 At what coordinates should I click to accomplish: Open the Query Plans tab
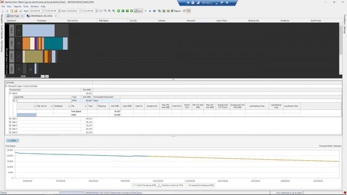[222, 21]
